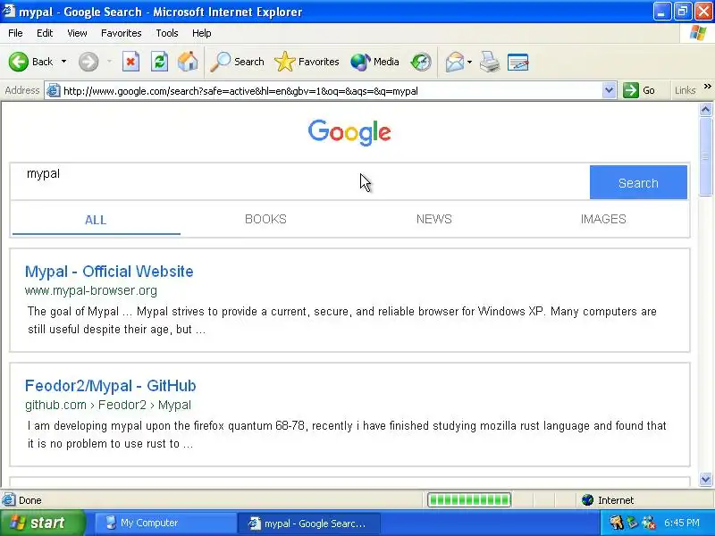Click the address bar URL field
The image size is (715, 536).
[332, 91]
